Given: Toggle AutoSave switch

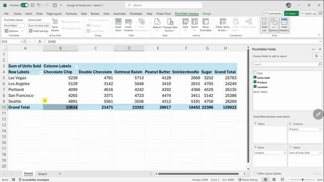Looking at the screenshot, I should pos(24,5).
